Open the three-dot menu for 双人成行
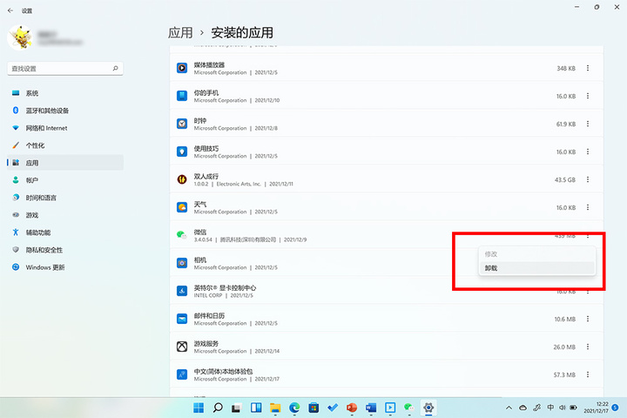This screenshot has height=418, width=627. pyautogui.click(x=588, y=179)
